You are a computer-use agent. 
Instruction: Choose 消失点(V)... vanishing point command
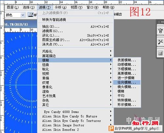[x=75, y=44]
